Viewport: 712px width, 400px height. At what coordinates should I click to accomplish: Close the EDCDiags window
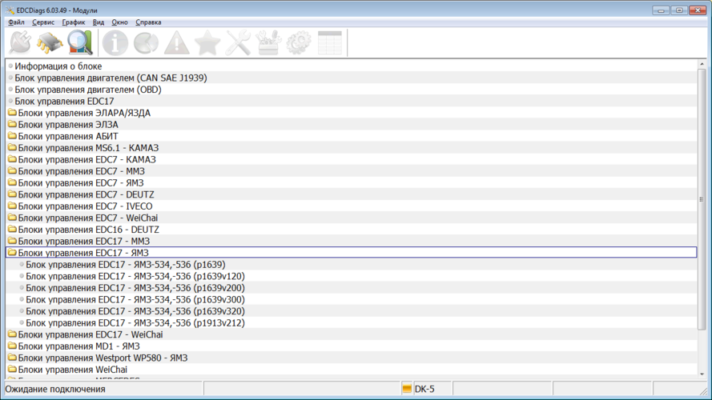[x=698, y=10]
